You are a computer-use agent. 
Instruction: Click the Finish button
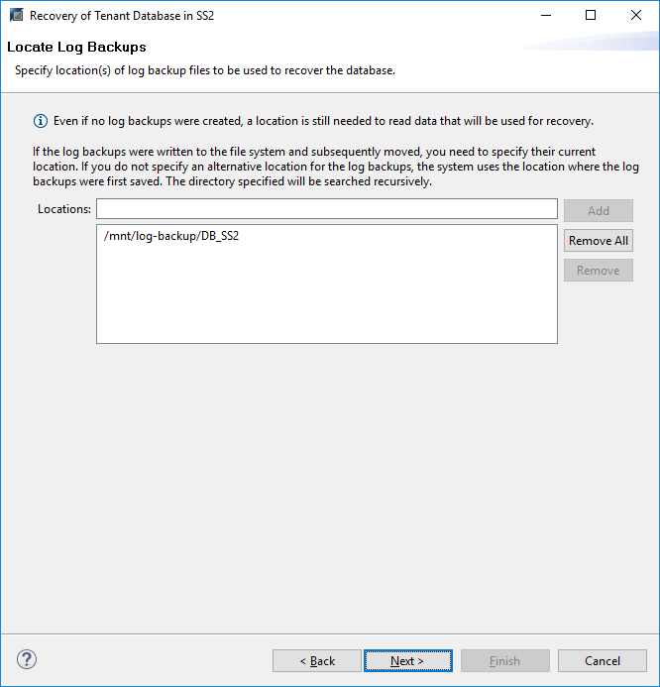(504, 661)
